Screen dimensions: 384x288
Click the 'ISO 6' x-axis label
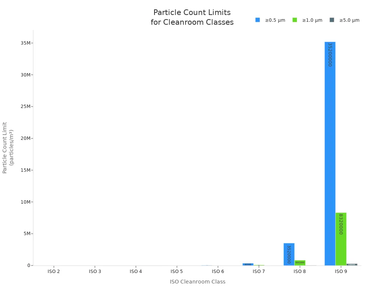tap(218, 271)
